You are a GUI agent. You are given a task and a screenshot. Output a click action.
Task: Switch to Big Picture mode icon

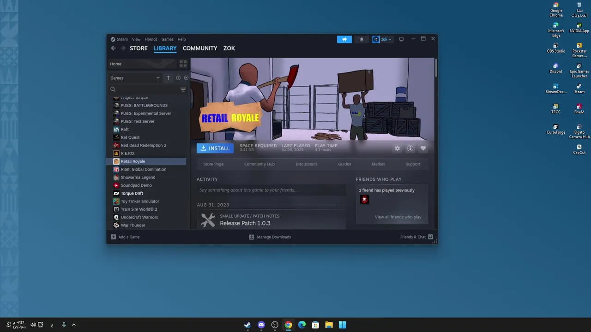click(401, 39)
